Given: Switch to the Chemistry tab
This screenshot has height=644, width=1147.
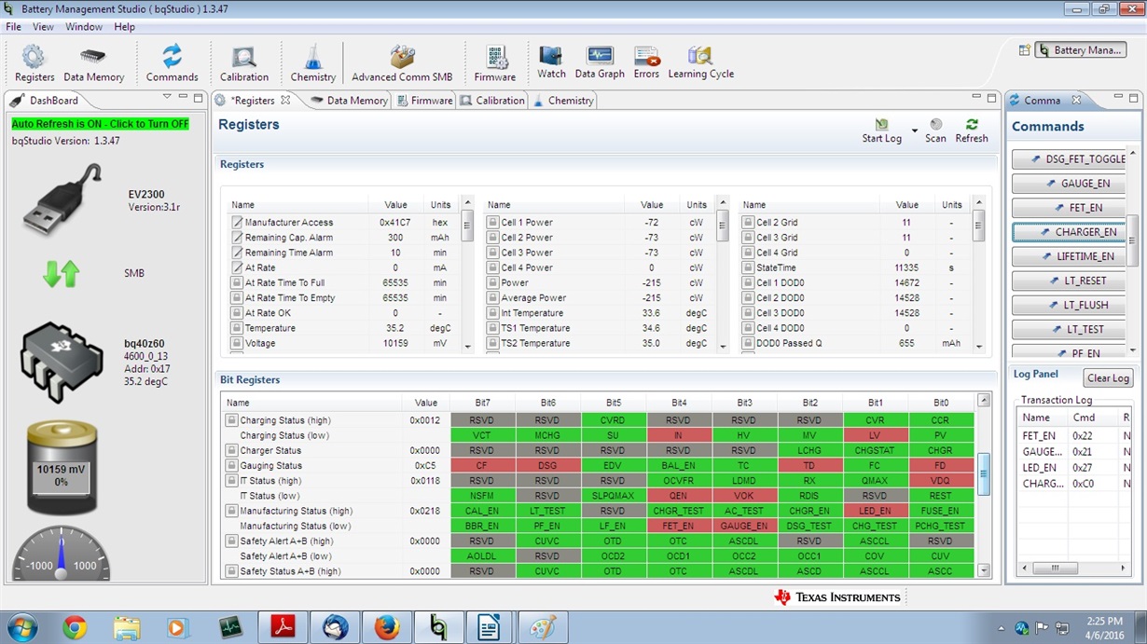Looking at the screenshot, I should [562, 101].
